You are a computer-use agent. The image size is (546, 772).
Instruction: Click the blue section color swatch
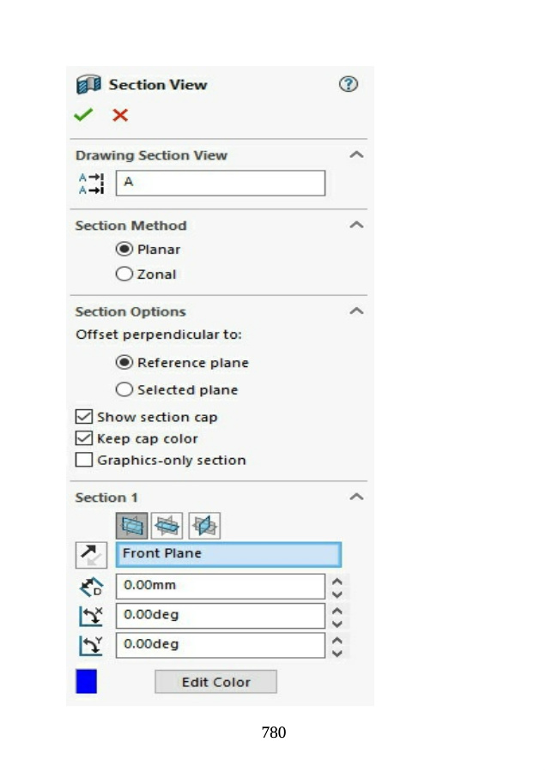87,682
